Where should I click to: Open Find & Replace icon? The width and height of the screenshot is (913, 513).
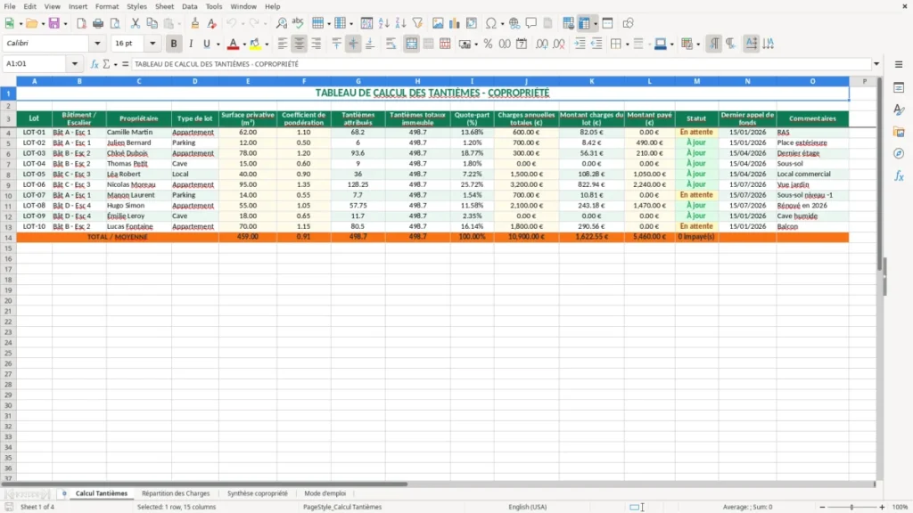click(281, 23)
